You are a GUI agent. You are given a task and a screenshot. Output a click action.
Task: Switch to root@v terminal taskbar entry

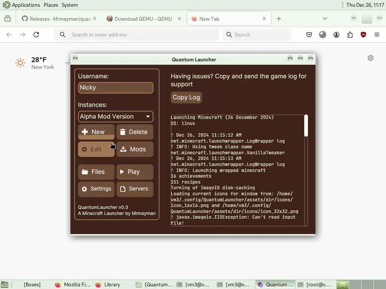[x=314, y=284]
